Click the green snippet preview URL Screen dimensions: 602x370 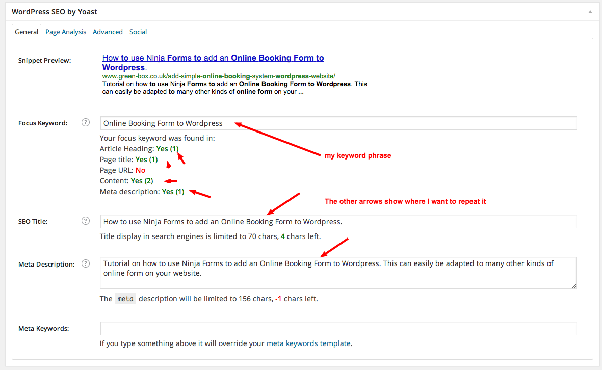(219, 76)
